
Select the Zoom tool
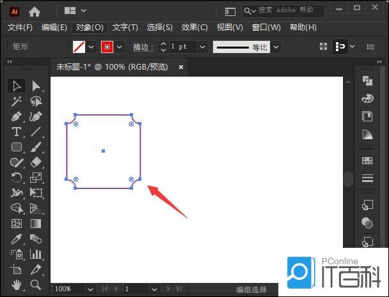[x=36, y=285]
